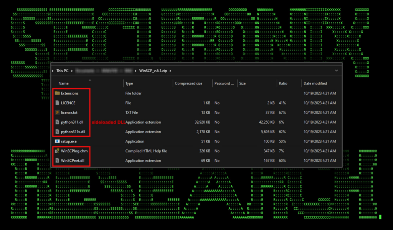Screen dimensions: 393x230
Task: Click the WinSCPlog.chm help file icon
Action: [x=57, y=151]
